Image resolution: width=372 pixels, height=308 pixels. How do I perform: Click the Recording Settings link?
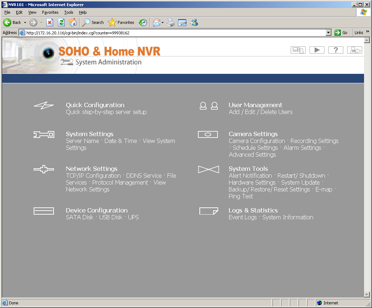314,141
